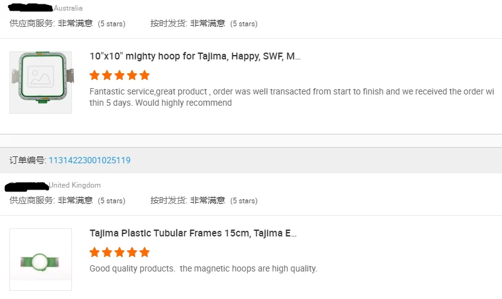Image resolution: width=502 pixels, height=299 pixels.
Task: Click second star of mighty hoop rating
Action: (x=107, y=75)
